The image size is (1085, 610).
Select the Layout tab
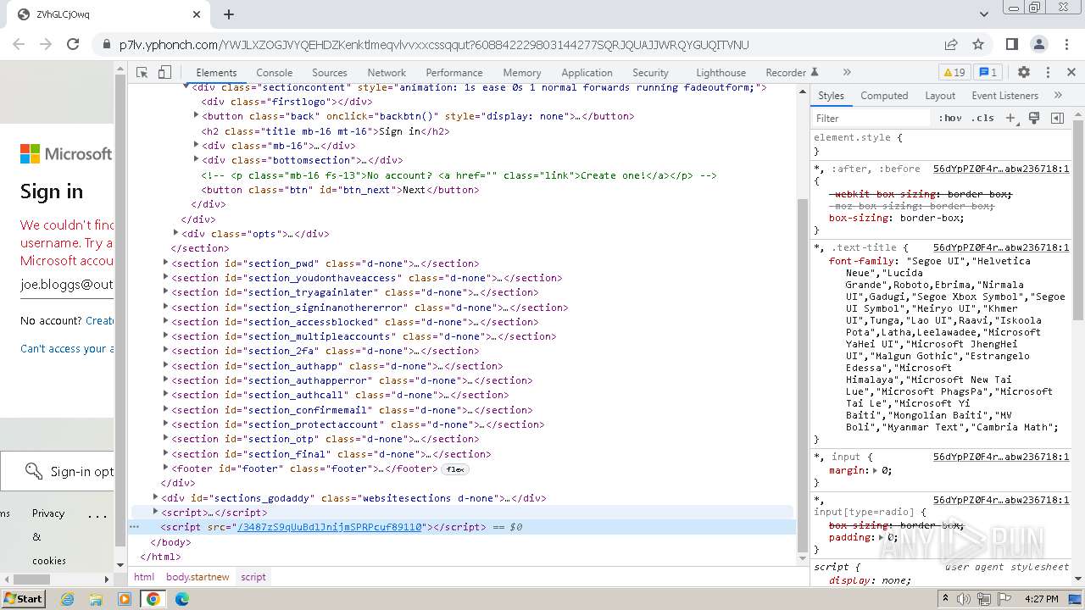click(x=940, y=96)
